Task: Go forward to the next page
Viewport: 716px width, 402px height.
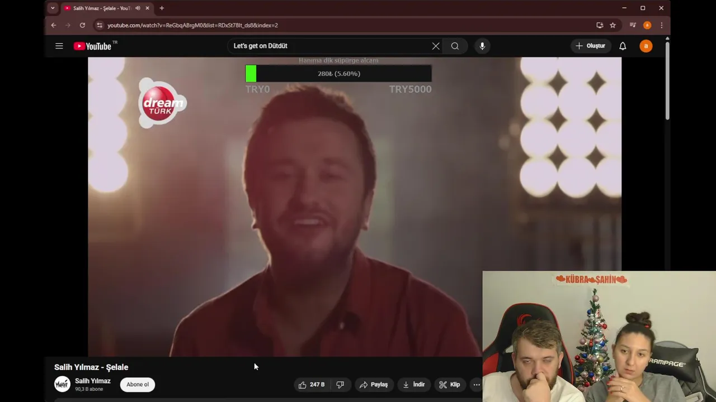Action: (68, 25)
